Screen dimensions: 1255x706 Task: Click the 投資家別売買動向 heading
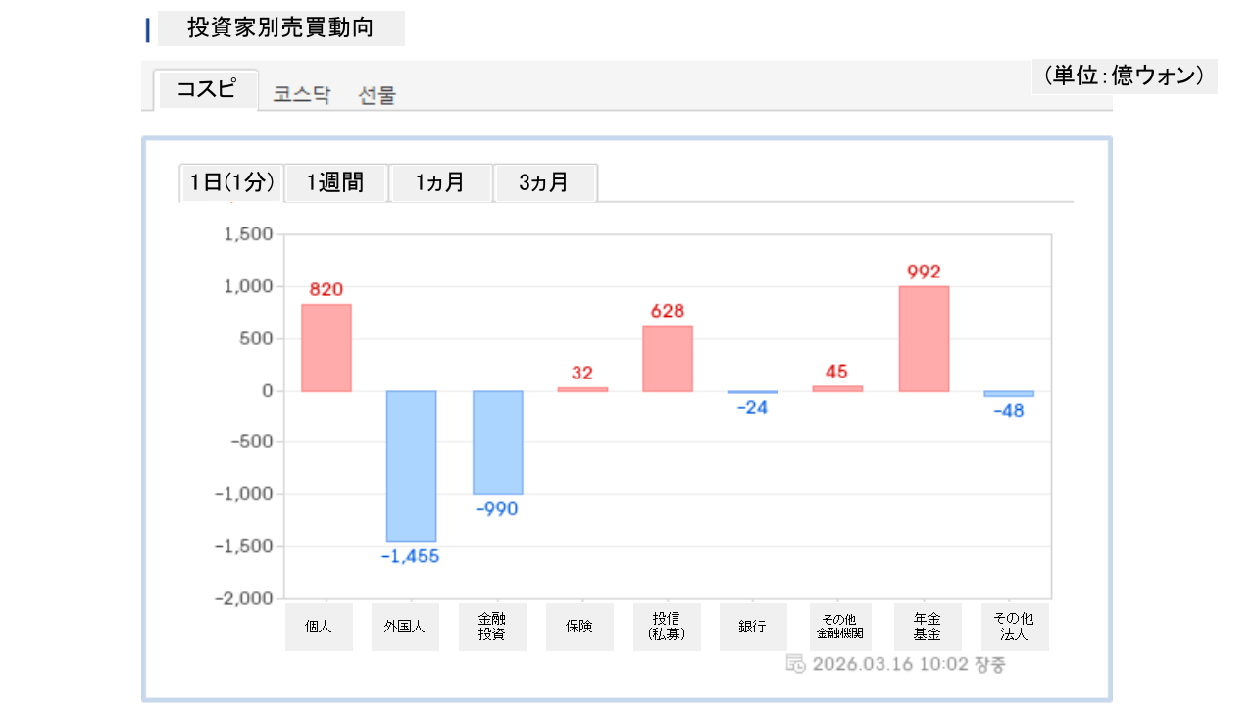[280, 27]
